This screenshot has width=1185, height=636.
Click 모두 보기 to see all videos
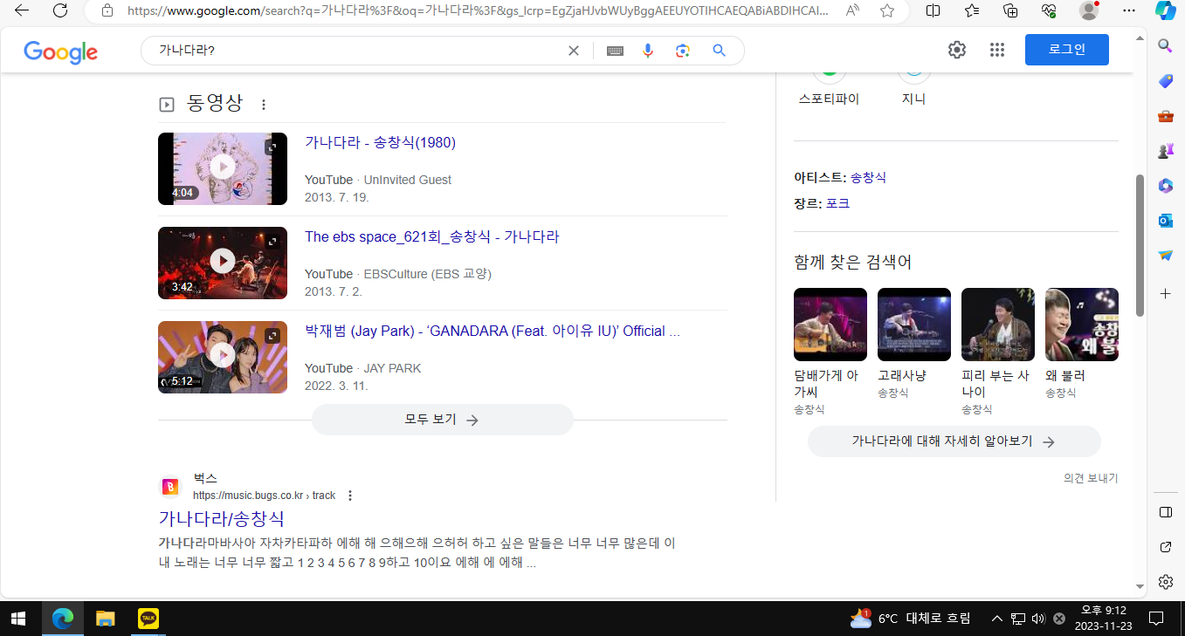click(x=443, y=420)
